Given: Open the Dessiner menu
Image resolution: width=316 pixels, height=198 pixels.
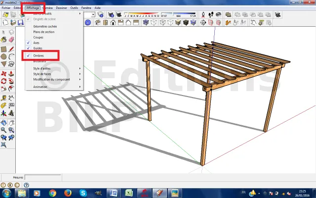Looking at the screenshot, I should [62, 8].
